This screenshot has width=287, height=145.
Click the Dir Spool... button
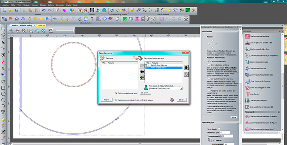pyautogui.click(x=145, y=93)
